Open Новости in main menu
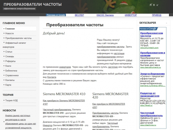 [x=19, y=34]
